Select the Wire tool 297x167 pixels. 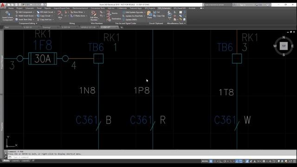tap(60, 15)
